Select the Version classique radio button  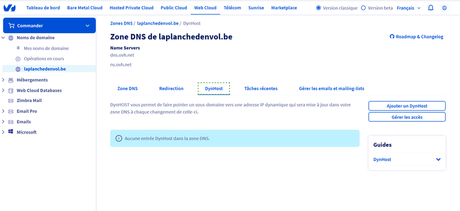click(319, 8)
